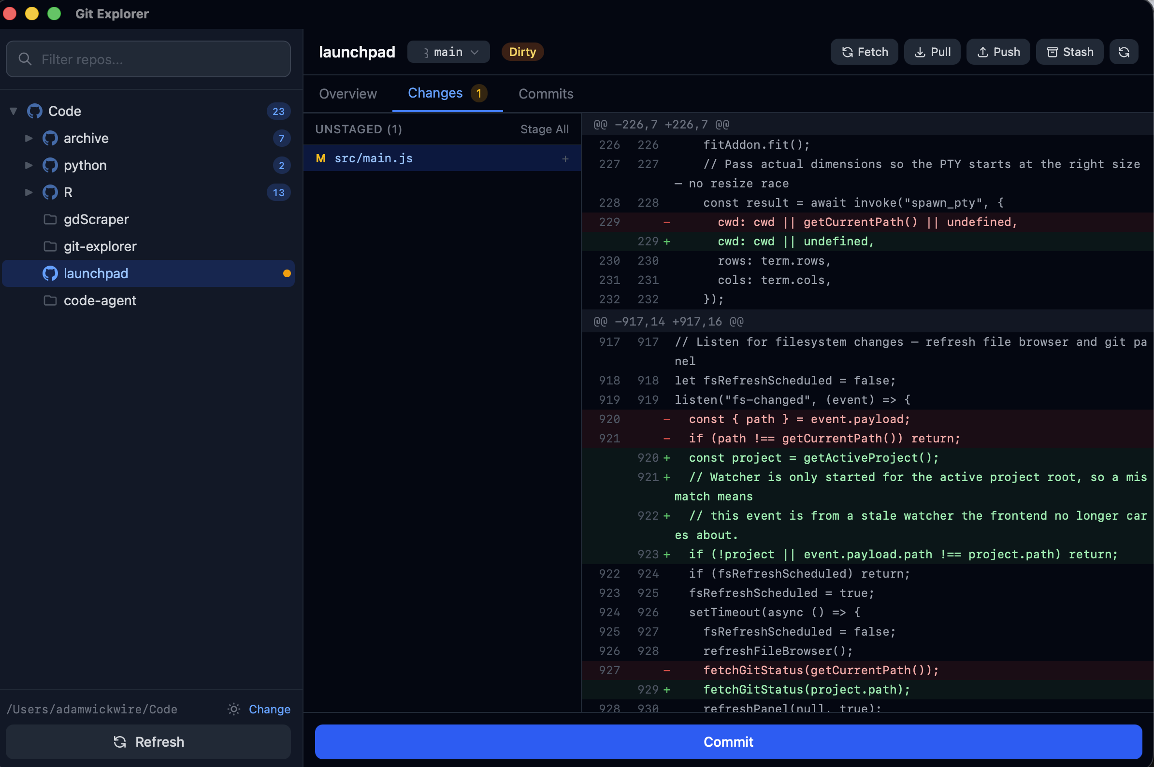
Task: Open the main branch dropdown
Action: click(x=448, y=52)
